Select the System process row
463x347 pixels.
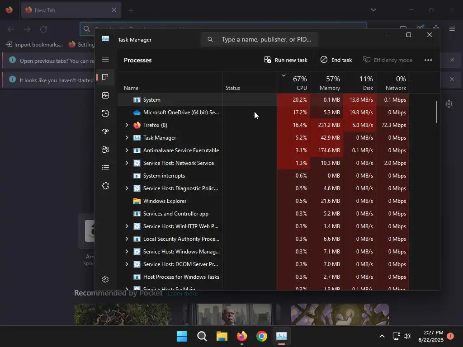point(263,100)
